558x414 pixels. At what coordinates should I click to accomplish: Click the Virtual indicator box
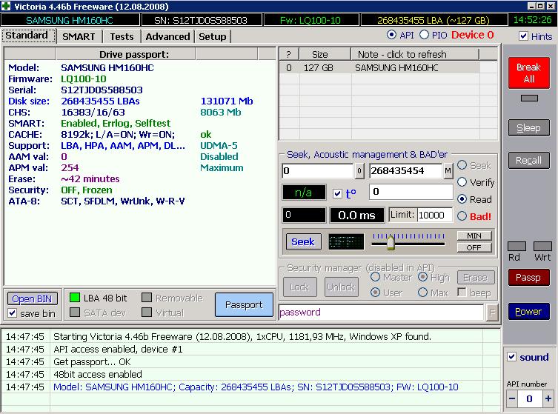tap(146, 313)
